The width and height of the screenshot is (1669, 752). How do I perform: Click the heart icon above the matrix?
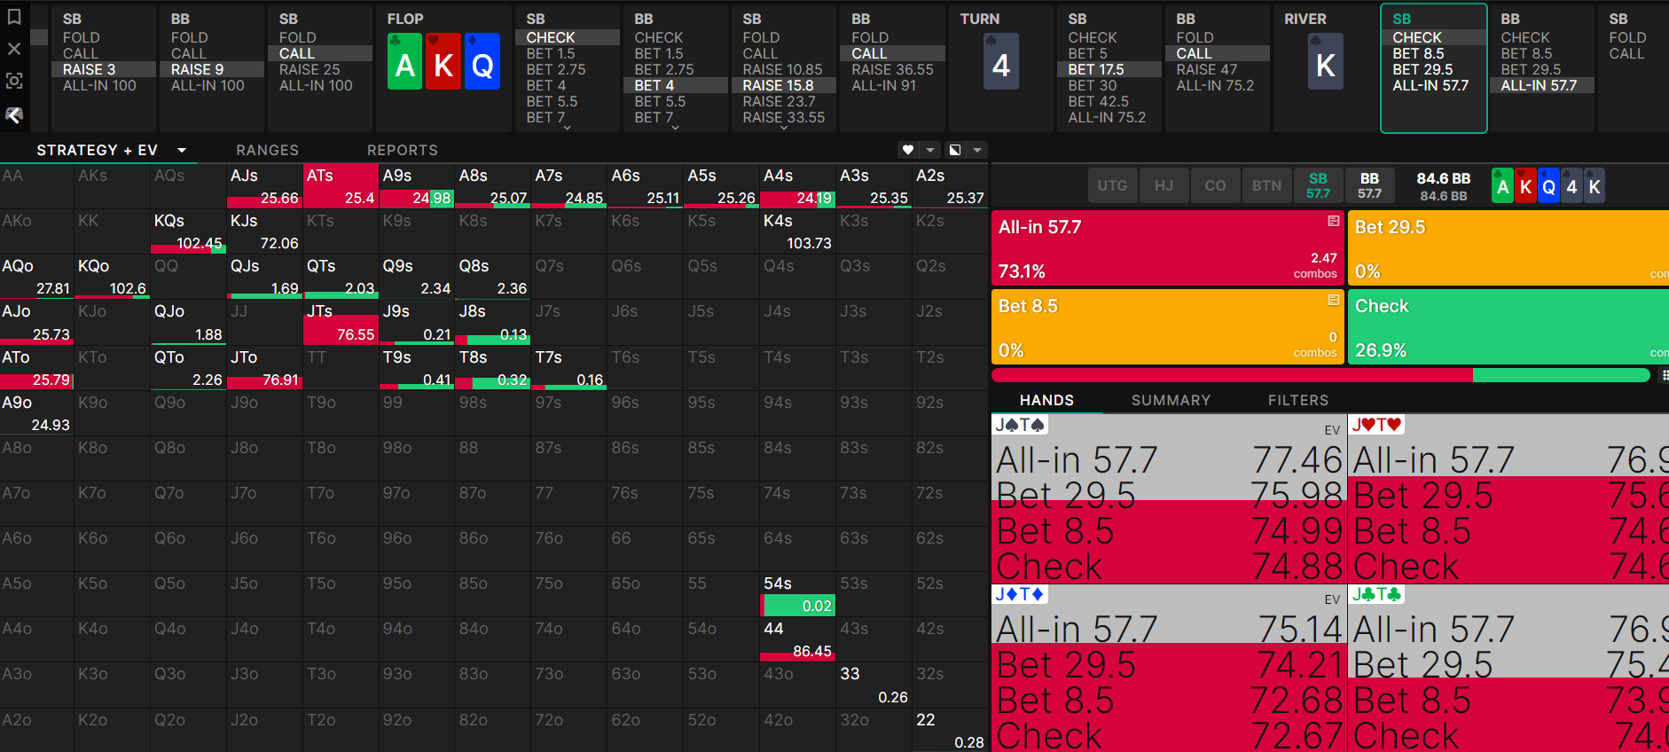[x=907, y=150]
